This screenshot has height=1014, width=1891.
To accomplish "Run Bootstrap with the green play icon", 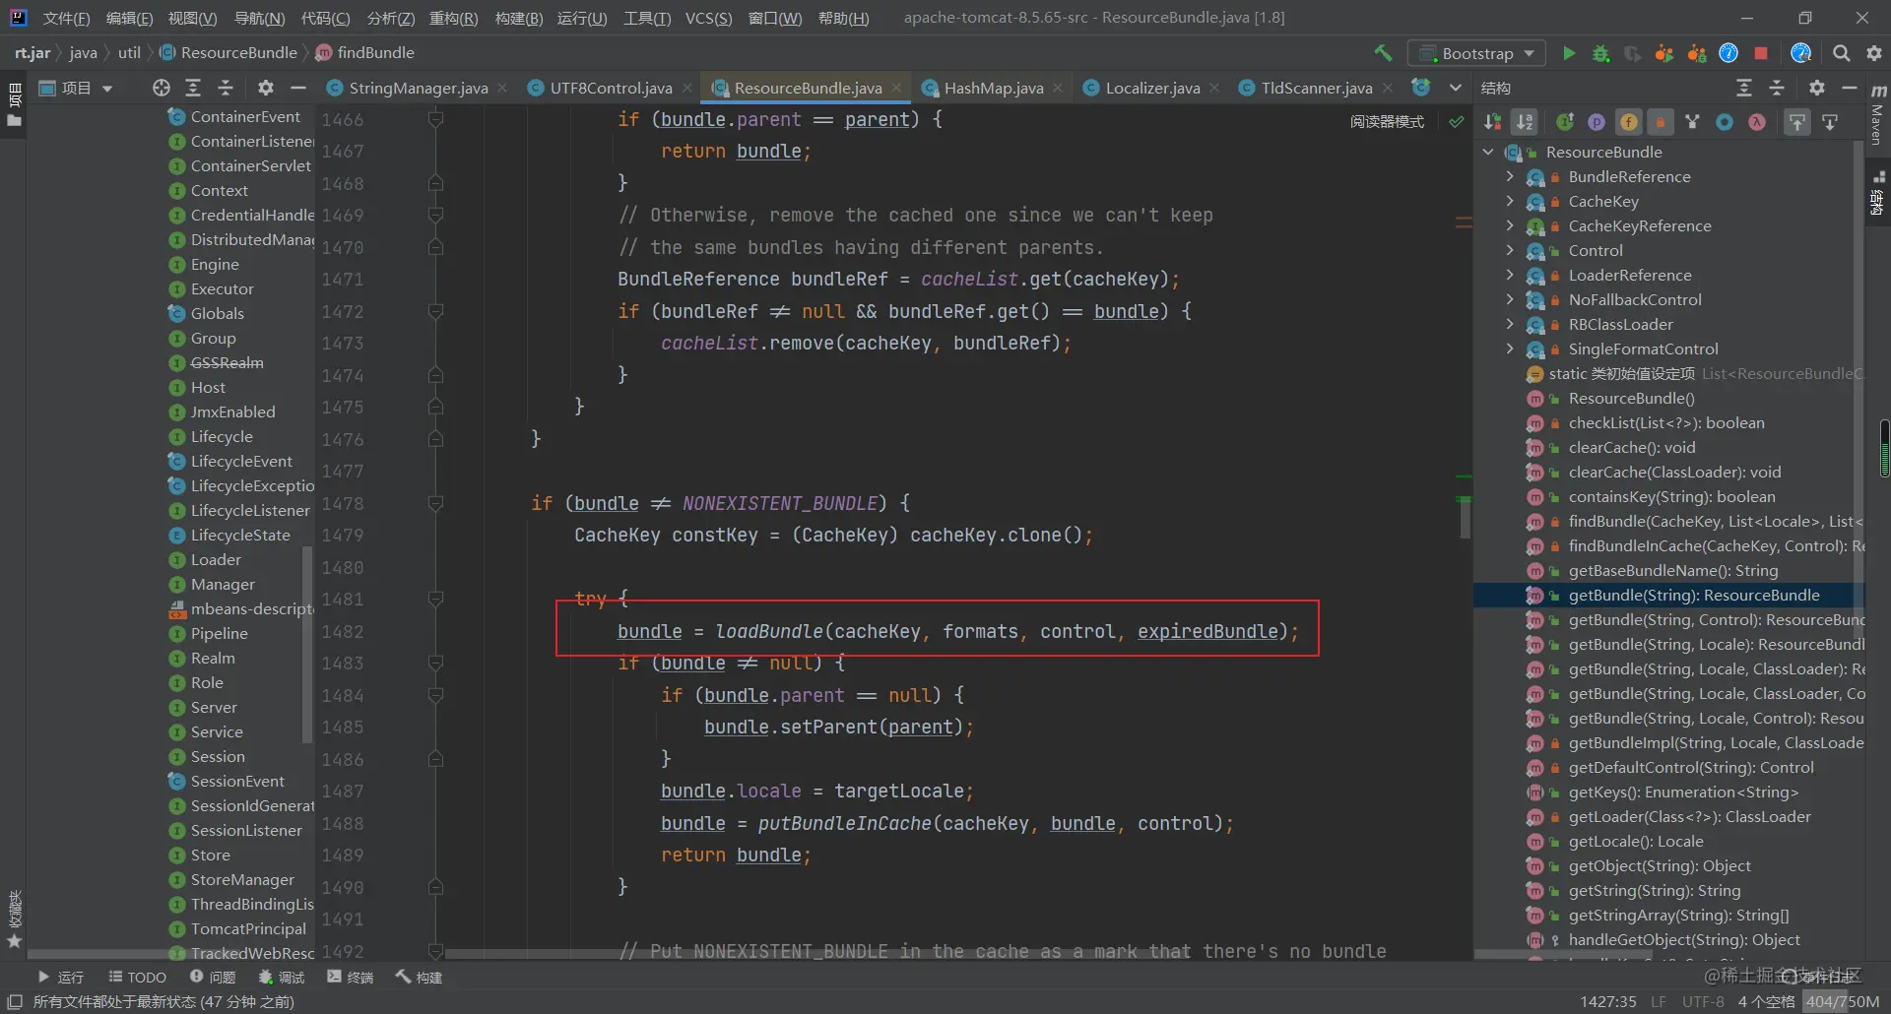I will click(1569, 53).
